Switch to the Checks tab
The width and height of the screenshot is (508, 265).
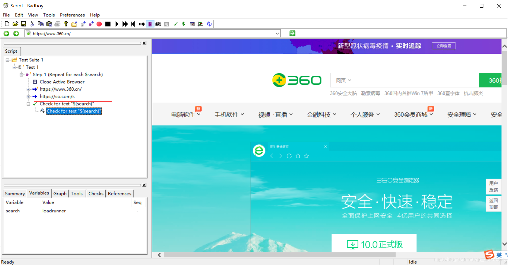click(96, 193)
